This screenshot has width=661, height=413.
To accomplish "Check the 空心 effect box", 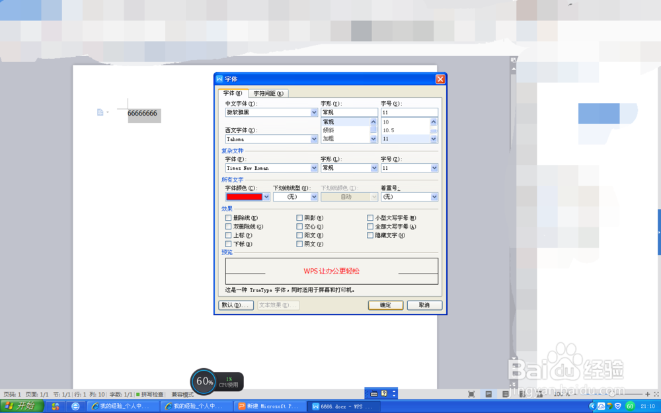I will pos(299,227).
